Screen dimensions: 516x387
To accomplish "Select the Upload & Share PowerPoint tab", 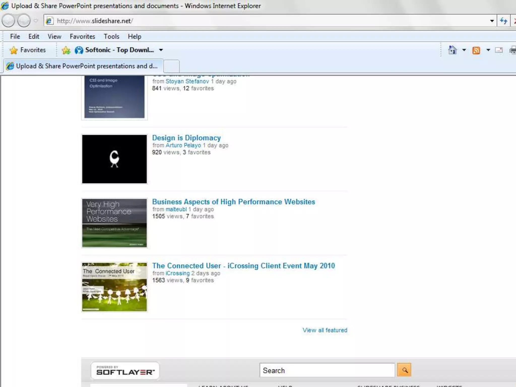I will [x=83, y=66].
